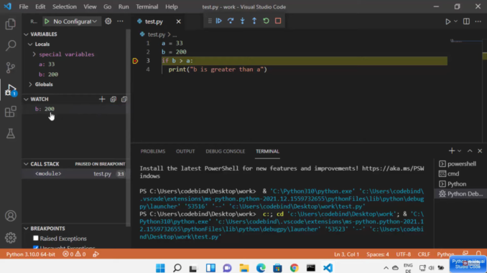Toggle breakpoint on line 3
487x273 pixels.
(135, 61)
